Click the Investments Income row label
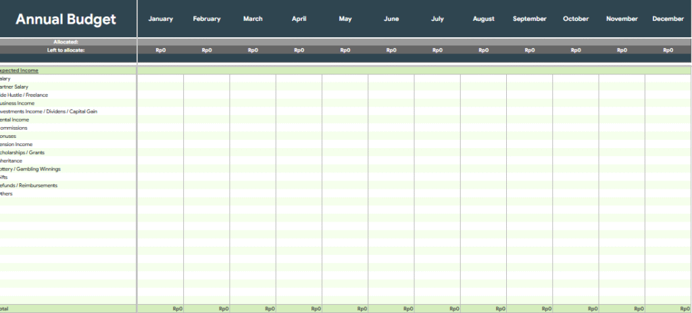This screenshot has height=313, width=692. pyautogui.click(x=49, y=112)
